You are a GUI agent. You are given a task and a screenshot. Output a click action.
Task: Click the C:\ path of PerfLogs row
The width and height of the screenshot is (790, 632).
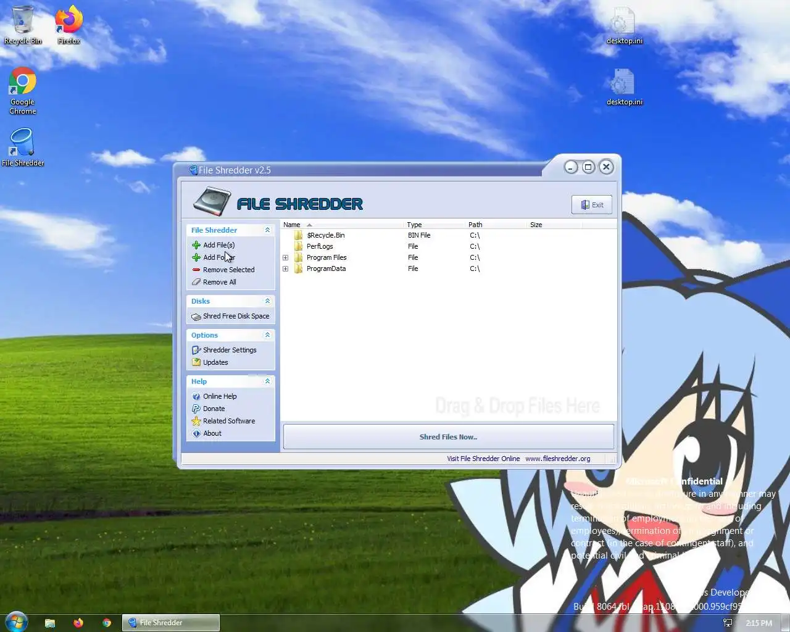point(475,246)
